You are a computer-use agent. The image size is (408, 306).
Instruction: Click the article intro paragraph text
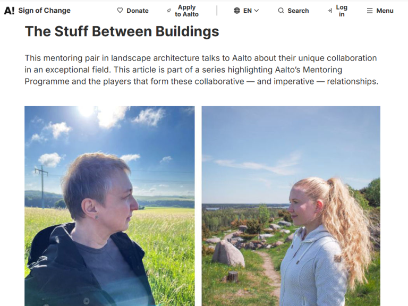(201, 70)
